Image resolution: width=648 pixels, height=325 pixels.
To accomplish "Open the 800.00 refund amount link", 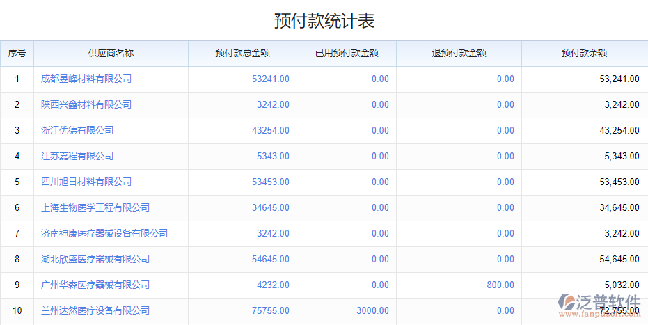I will click(500, 285).
